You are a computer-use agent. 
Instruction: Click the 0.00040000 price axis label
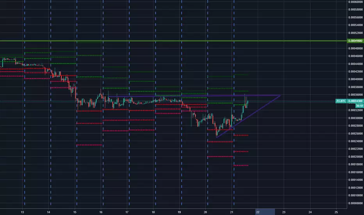click(355, 79)
